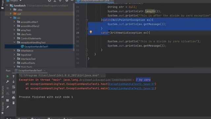The width and height of the screenshot is (211, 119).
Task: Click the yellow lightbulb intention icon
Action: 91,32
